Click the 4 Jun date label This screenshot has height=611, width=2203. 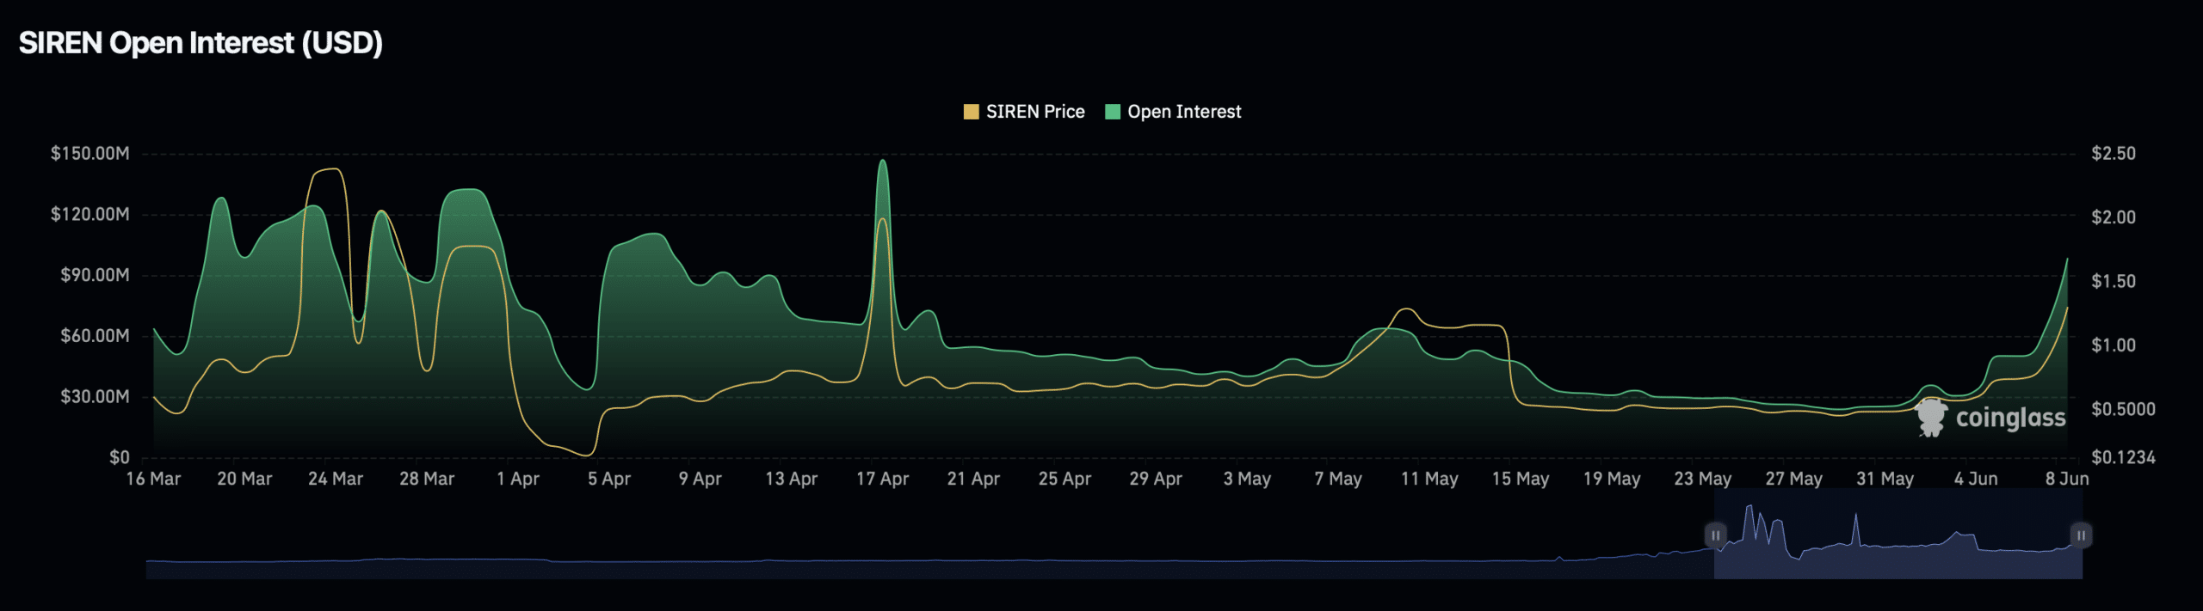pyautogui.click(x=1976, y=479)
